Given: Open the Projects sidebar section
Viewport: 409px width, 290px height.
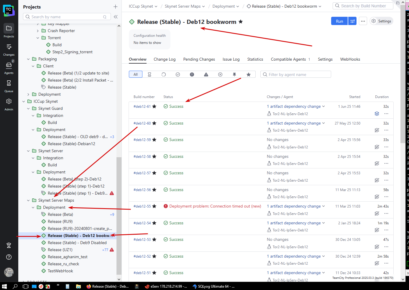Looking at the screenshot, I should coord(9,31).
